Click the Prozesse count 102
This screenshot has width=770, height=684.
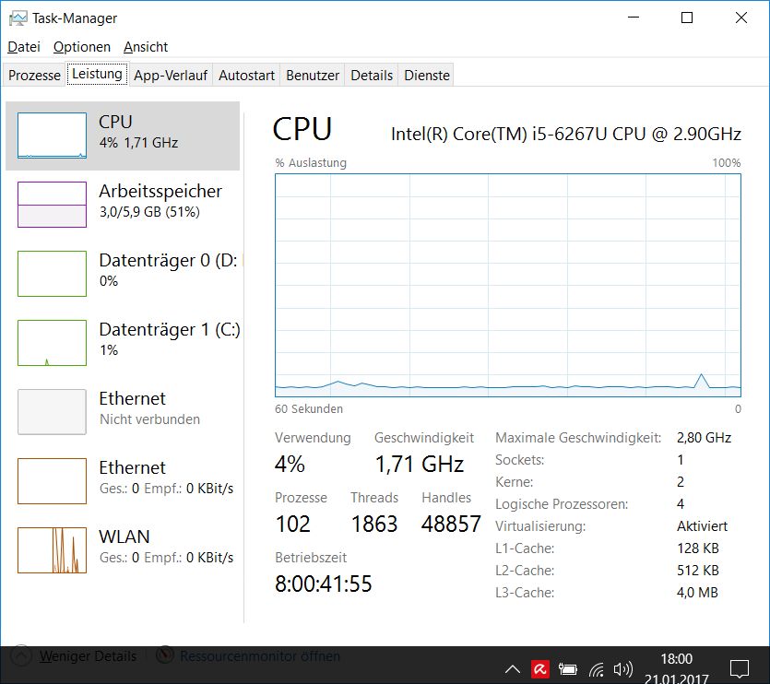[293, 524]
